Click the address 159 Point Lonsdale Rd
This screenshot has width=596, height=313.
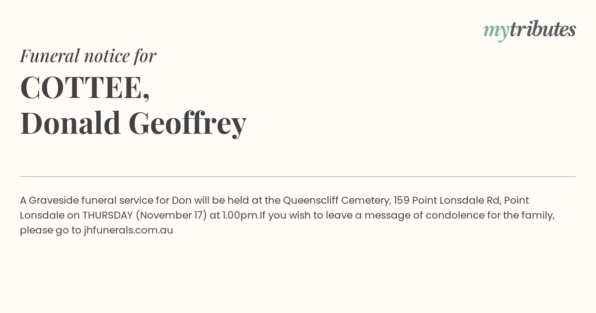point(447,201)
